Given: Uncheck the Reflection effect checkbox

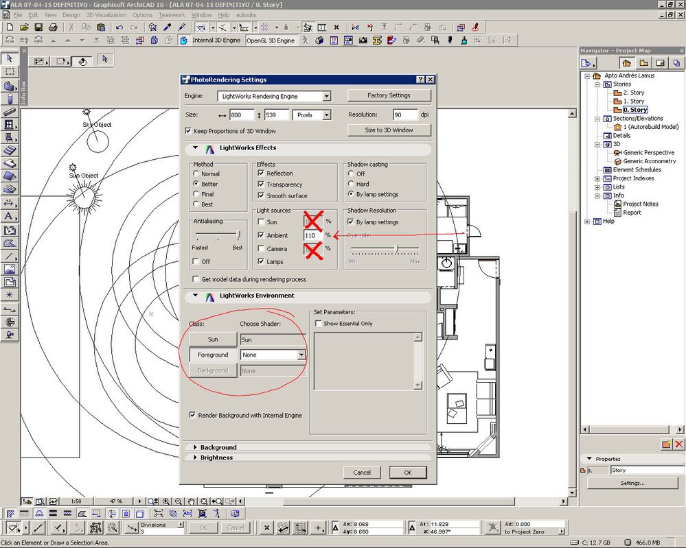Looking at the screenshot, I should [262, 174].
